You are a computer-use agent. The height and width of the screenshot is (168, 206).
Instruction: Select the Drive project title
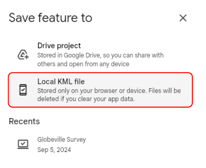tap(59, 46)
